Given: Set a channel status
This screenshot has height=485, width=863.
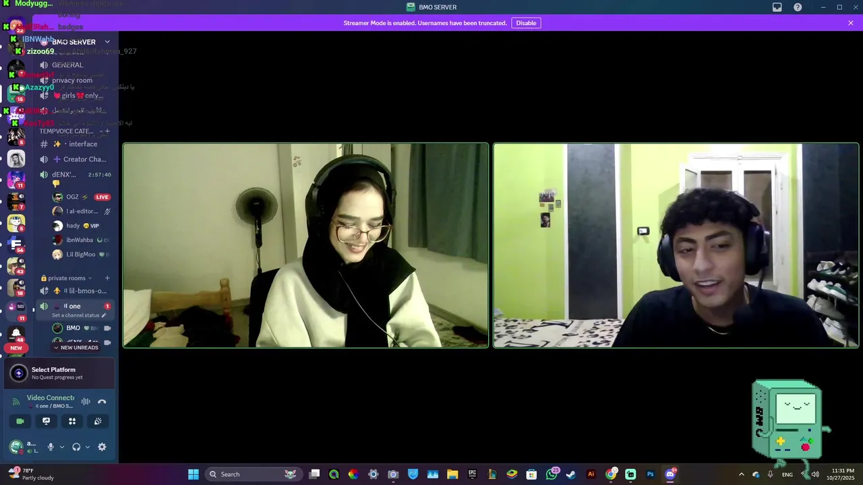Looking at the screenshot, I should tap(79, 315).
